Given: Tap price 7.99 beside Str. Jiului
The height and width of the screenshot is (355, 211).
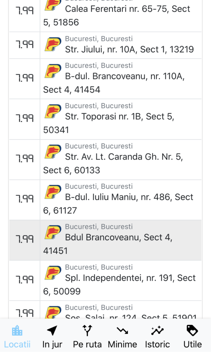Looking at the screenshot, I should [x=25, y=44].
